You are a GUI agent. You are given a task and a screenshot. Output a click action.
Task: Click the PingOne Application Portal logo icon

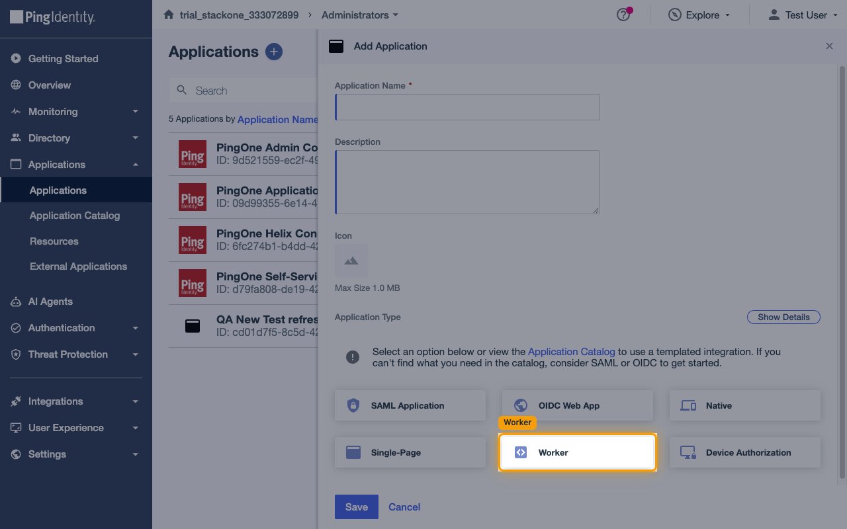[x=193, y=197]
